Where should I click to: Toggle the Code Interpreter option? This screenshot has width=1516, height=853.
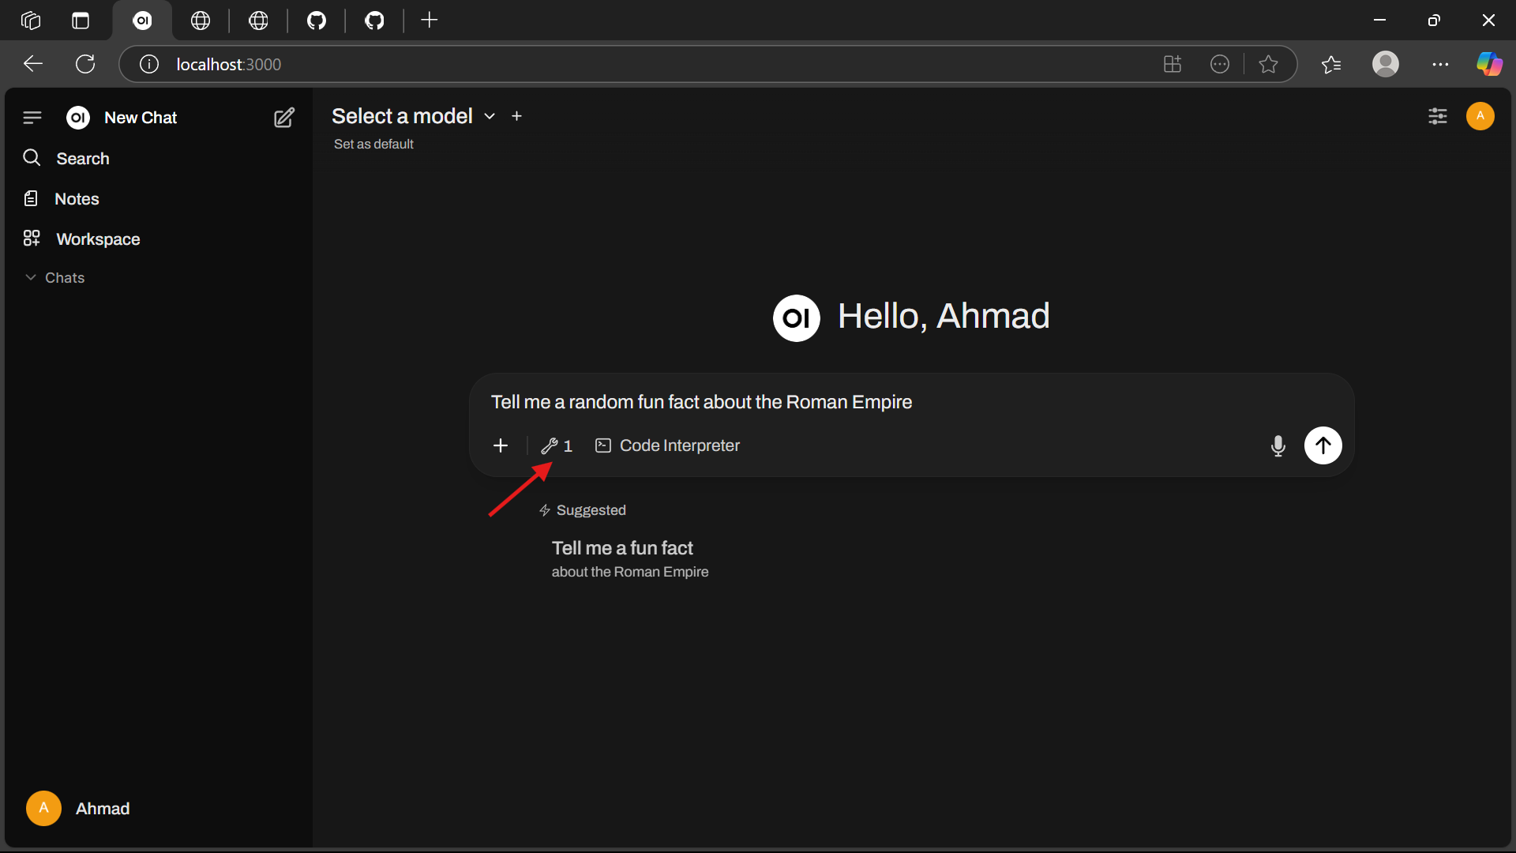pyautogui.click(x=667, y=446)
